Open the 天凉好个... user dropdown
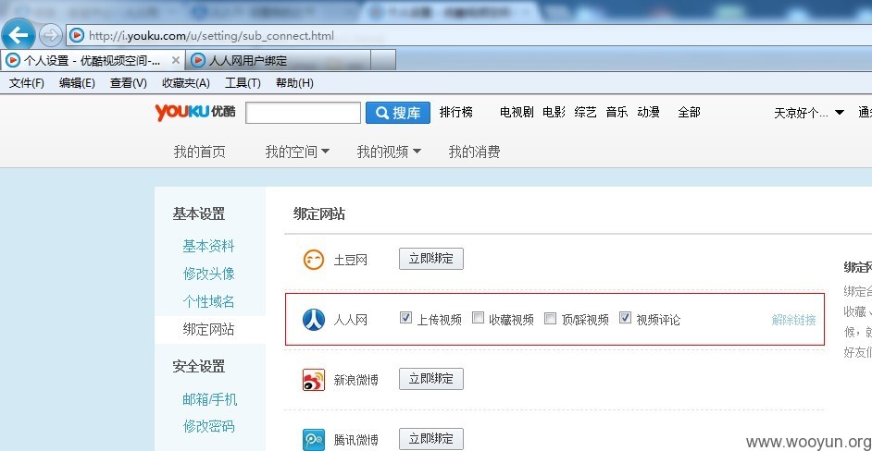872x451 pixels. coord(810,113)
